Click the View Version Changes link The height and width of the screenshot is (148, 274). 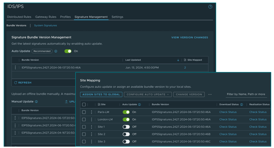pyautogui.click(x=189, y=37)
